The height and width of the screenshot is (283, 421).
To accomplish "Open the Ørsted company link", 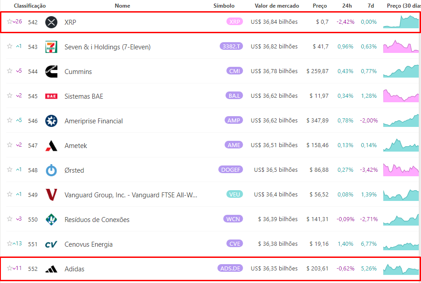I will tap(74, 170).
